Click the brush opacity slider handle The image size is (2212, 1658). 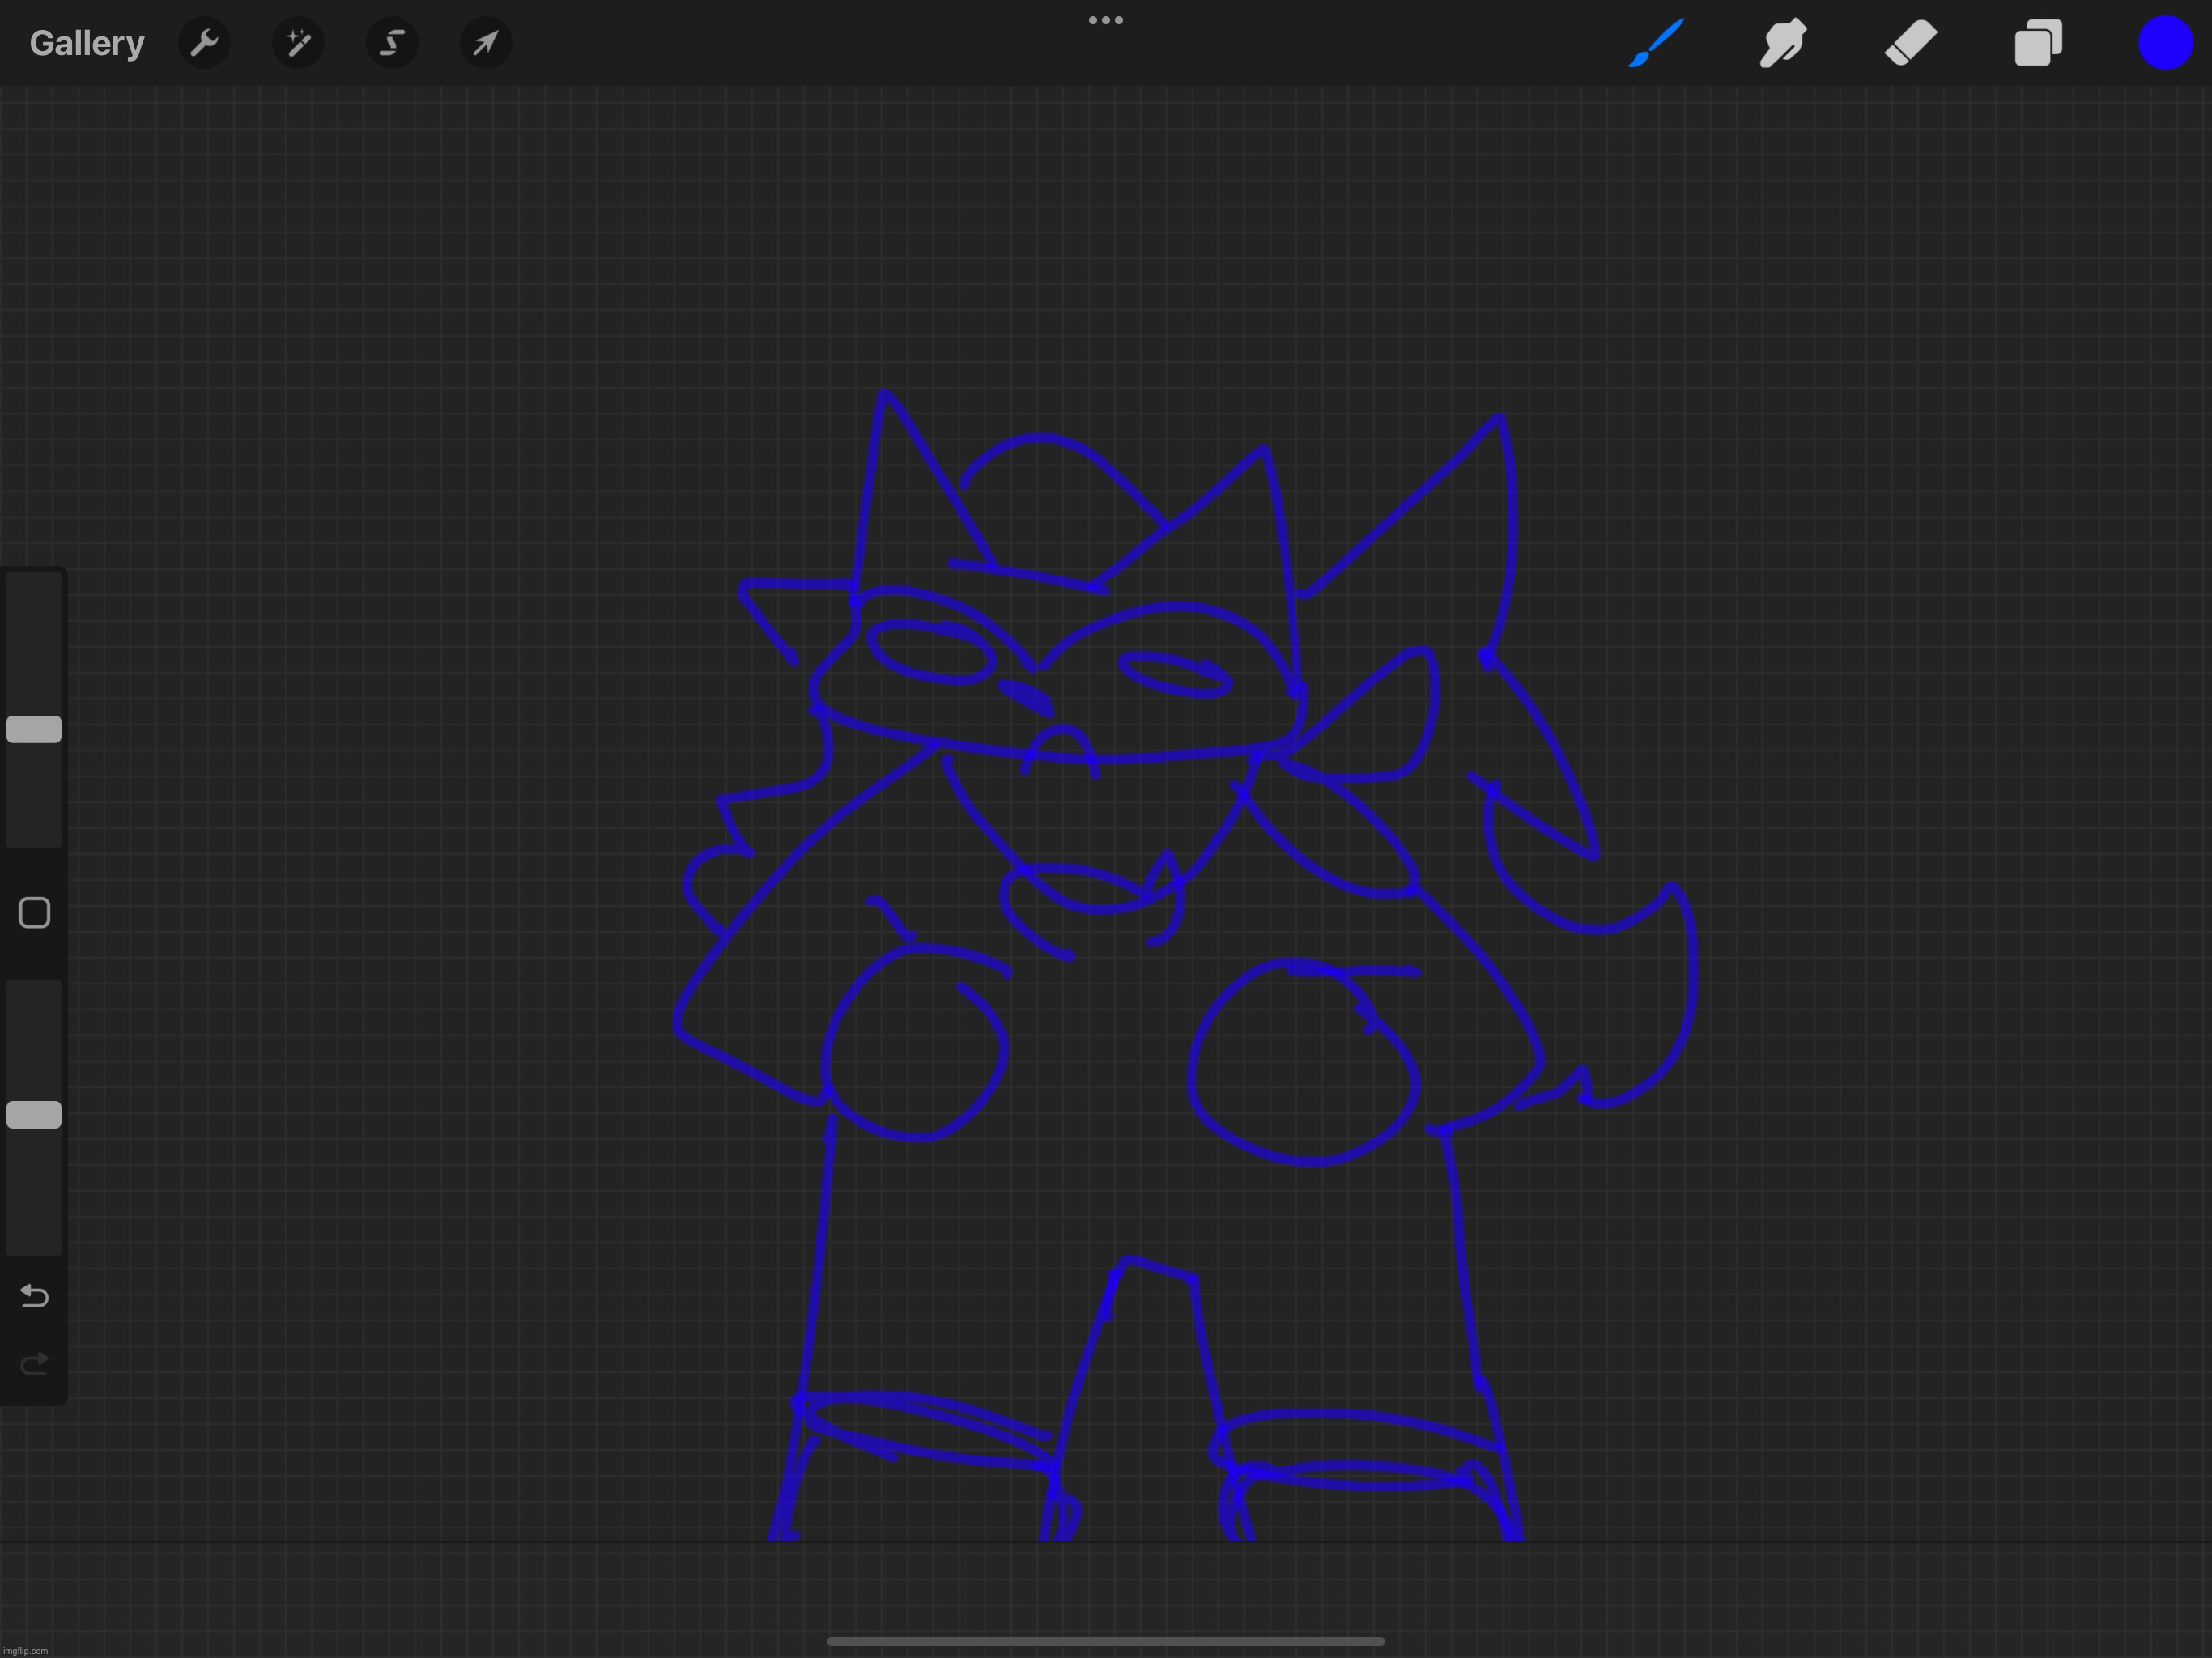[x=34, y=1114]
